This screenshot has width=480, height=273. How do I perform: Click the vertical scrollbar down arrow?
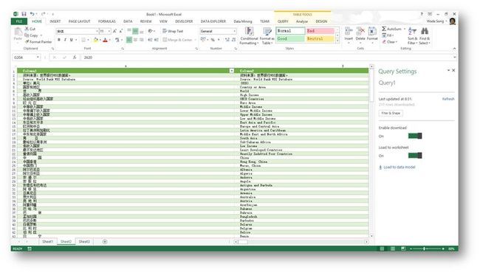click(x=371, y=236)
